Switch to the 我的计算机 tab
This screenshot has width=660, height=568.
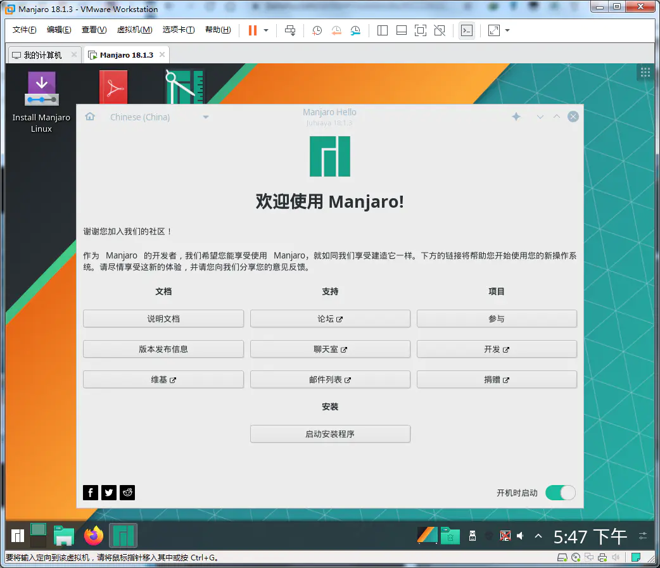42,55
